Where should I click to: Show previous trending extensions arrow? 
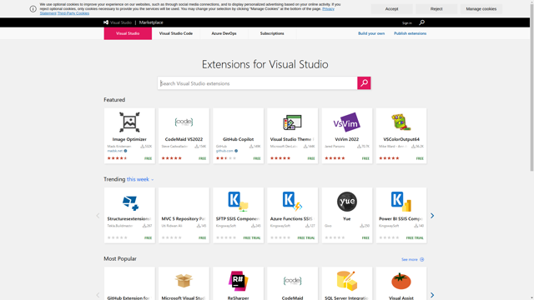coord(98,216)
